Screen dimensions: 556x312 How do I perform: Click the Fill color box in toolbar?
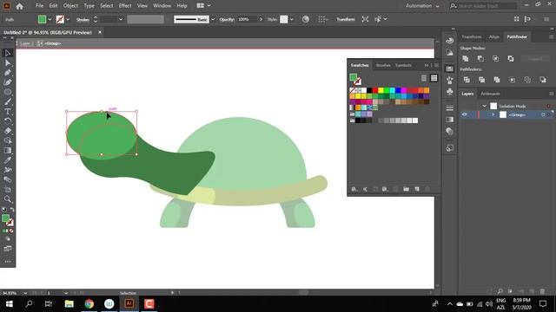[5, 218]
